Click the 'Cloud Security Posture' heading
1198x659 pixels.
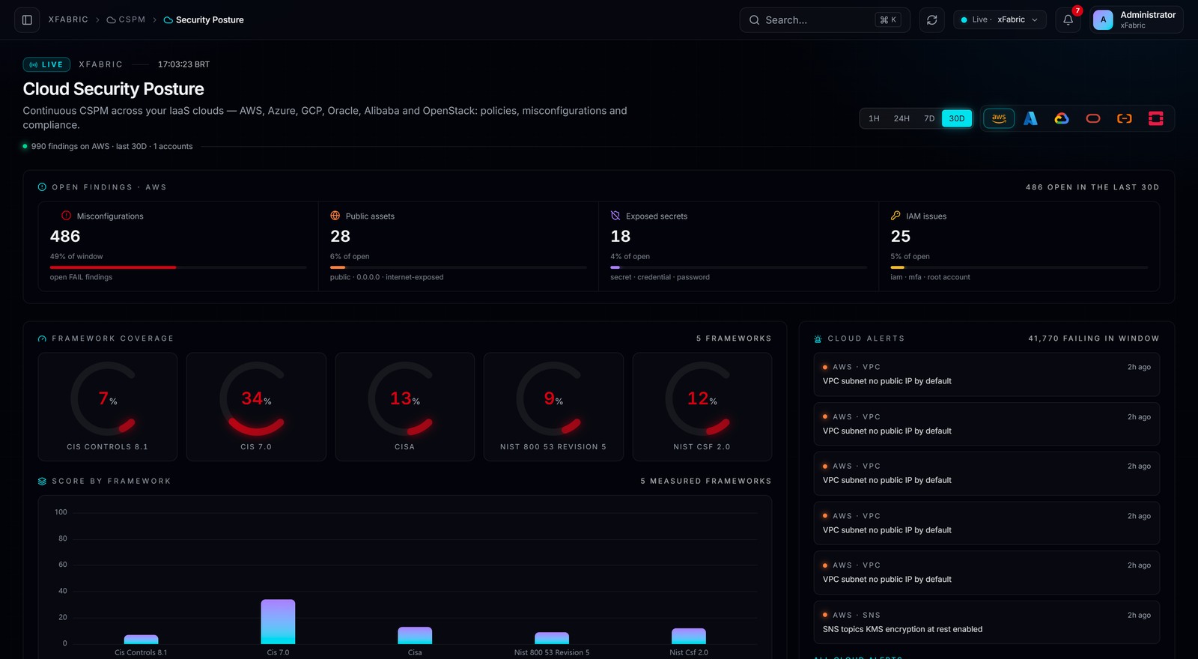point(113,89)
